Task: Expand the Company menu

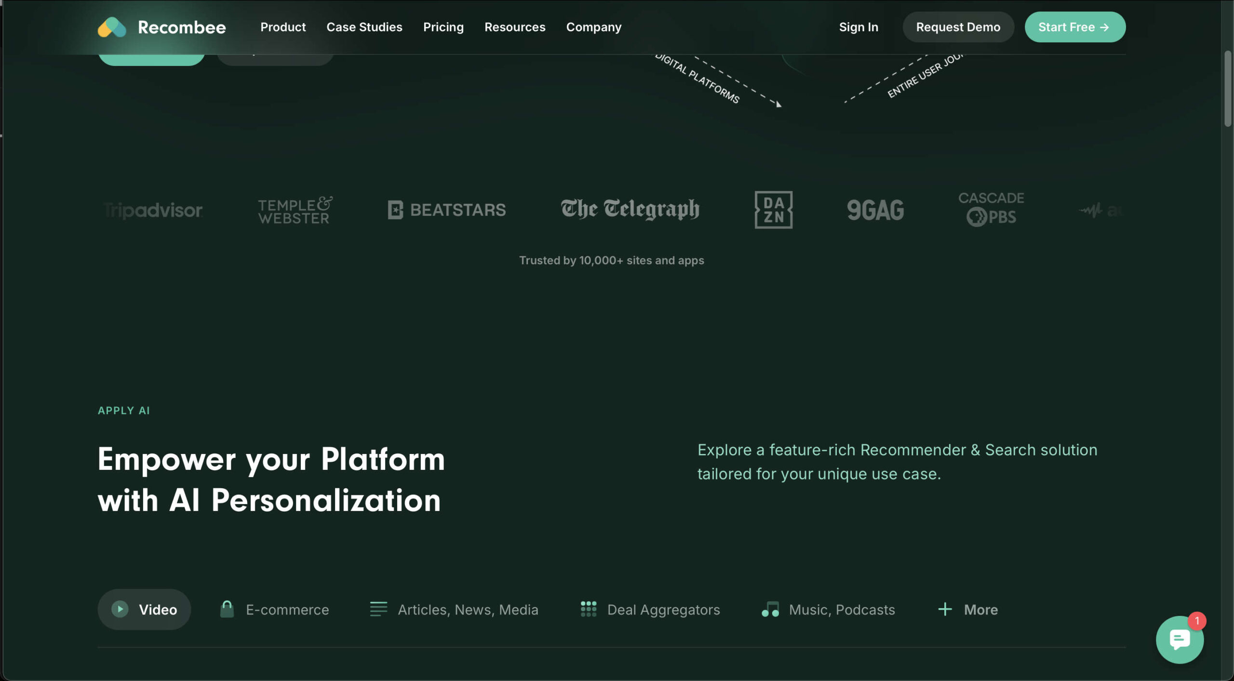Action: [x=593, y=27]
